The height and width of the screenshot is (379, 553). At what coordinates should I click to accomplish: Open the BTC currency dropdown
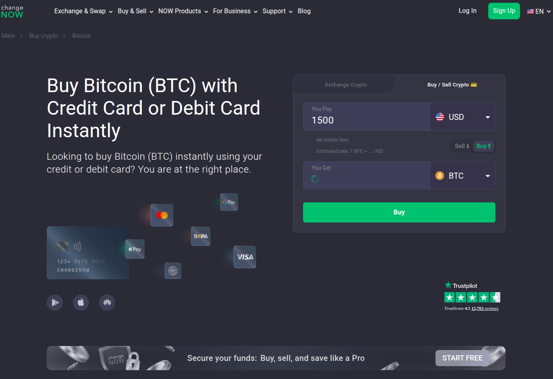pos(463,176)
